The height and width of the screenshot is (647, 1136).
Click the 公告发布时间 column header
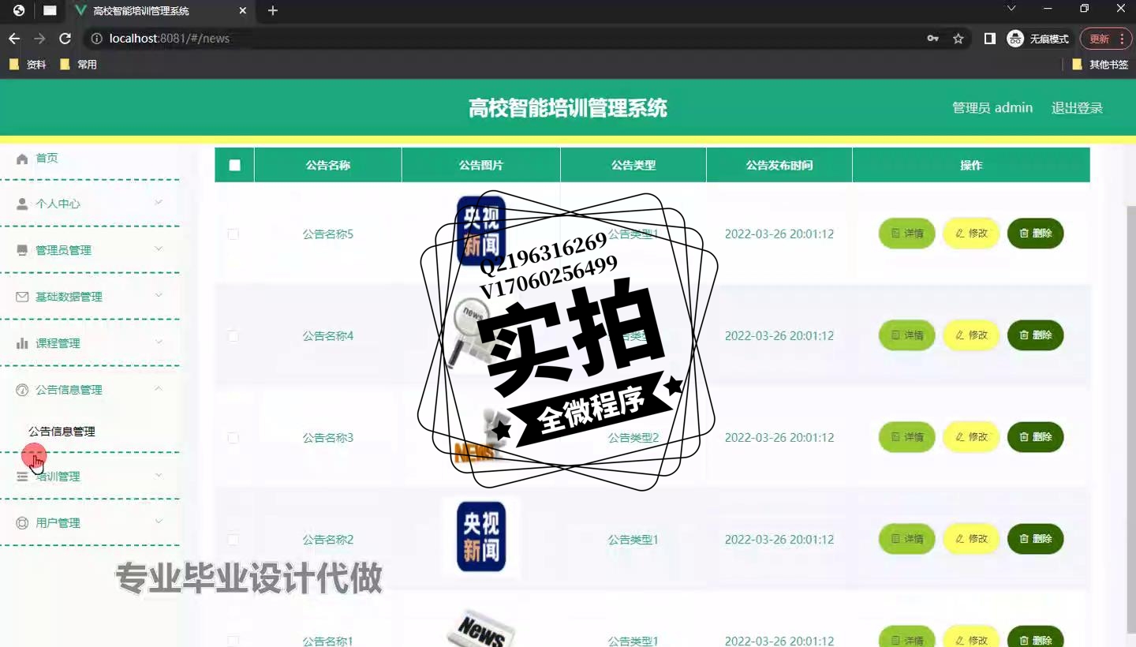pos(779,165)
